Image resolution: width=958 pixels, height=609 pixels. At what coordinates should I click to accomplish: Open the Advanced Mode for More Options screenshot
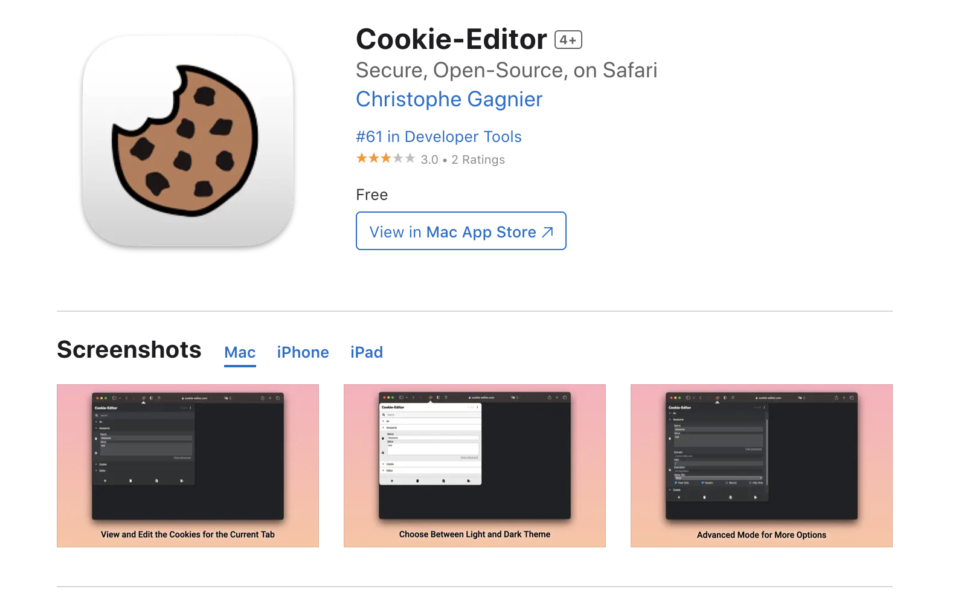762,466
